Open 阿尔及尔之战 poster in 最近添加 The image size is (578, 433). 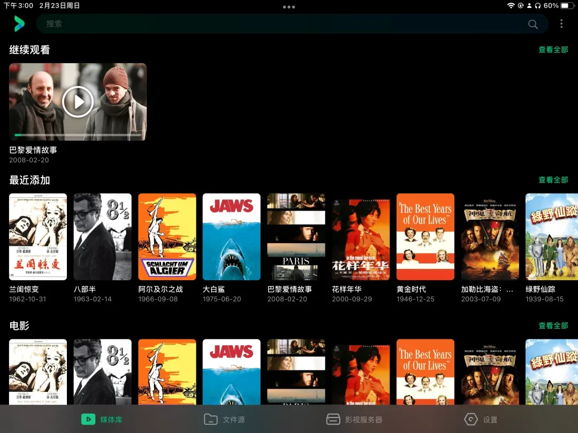(167, 237)
